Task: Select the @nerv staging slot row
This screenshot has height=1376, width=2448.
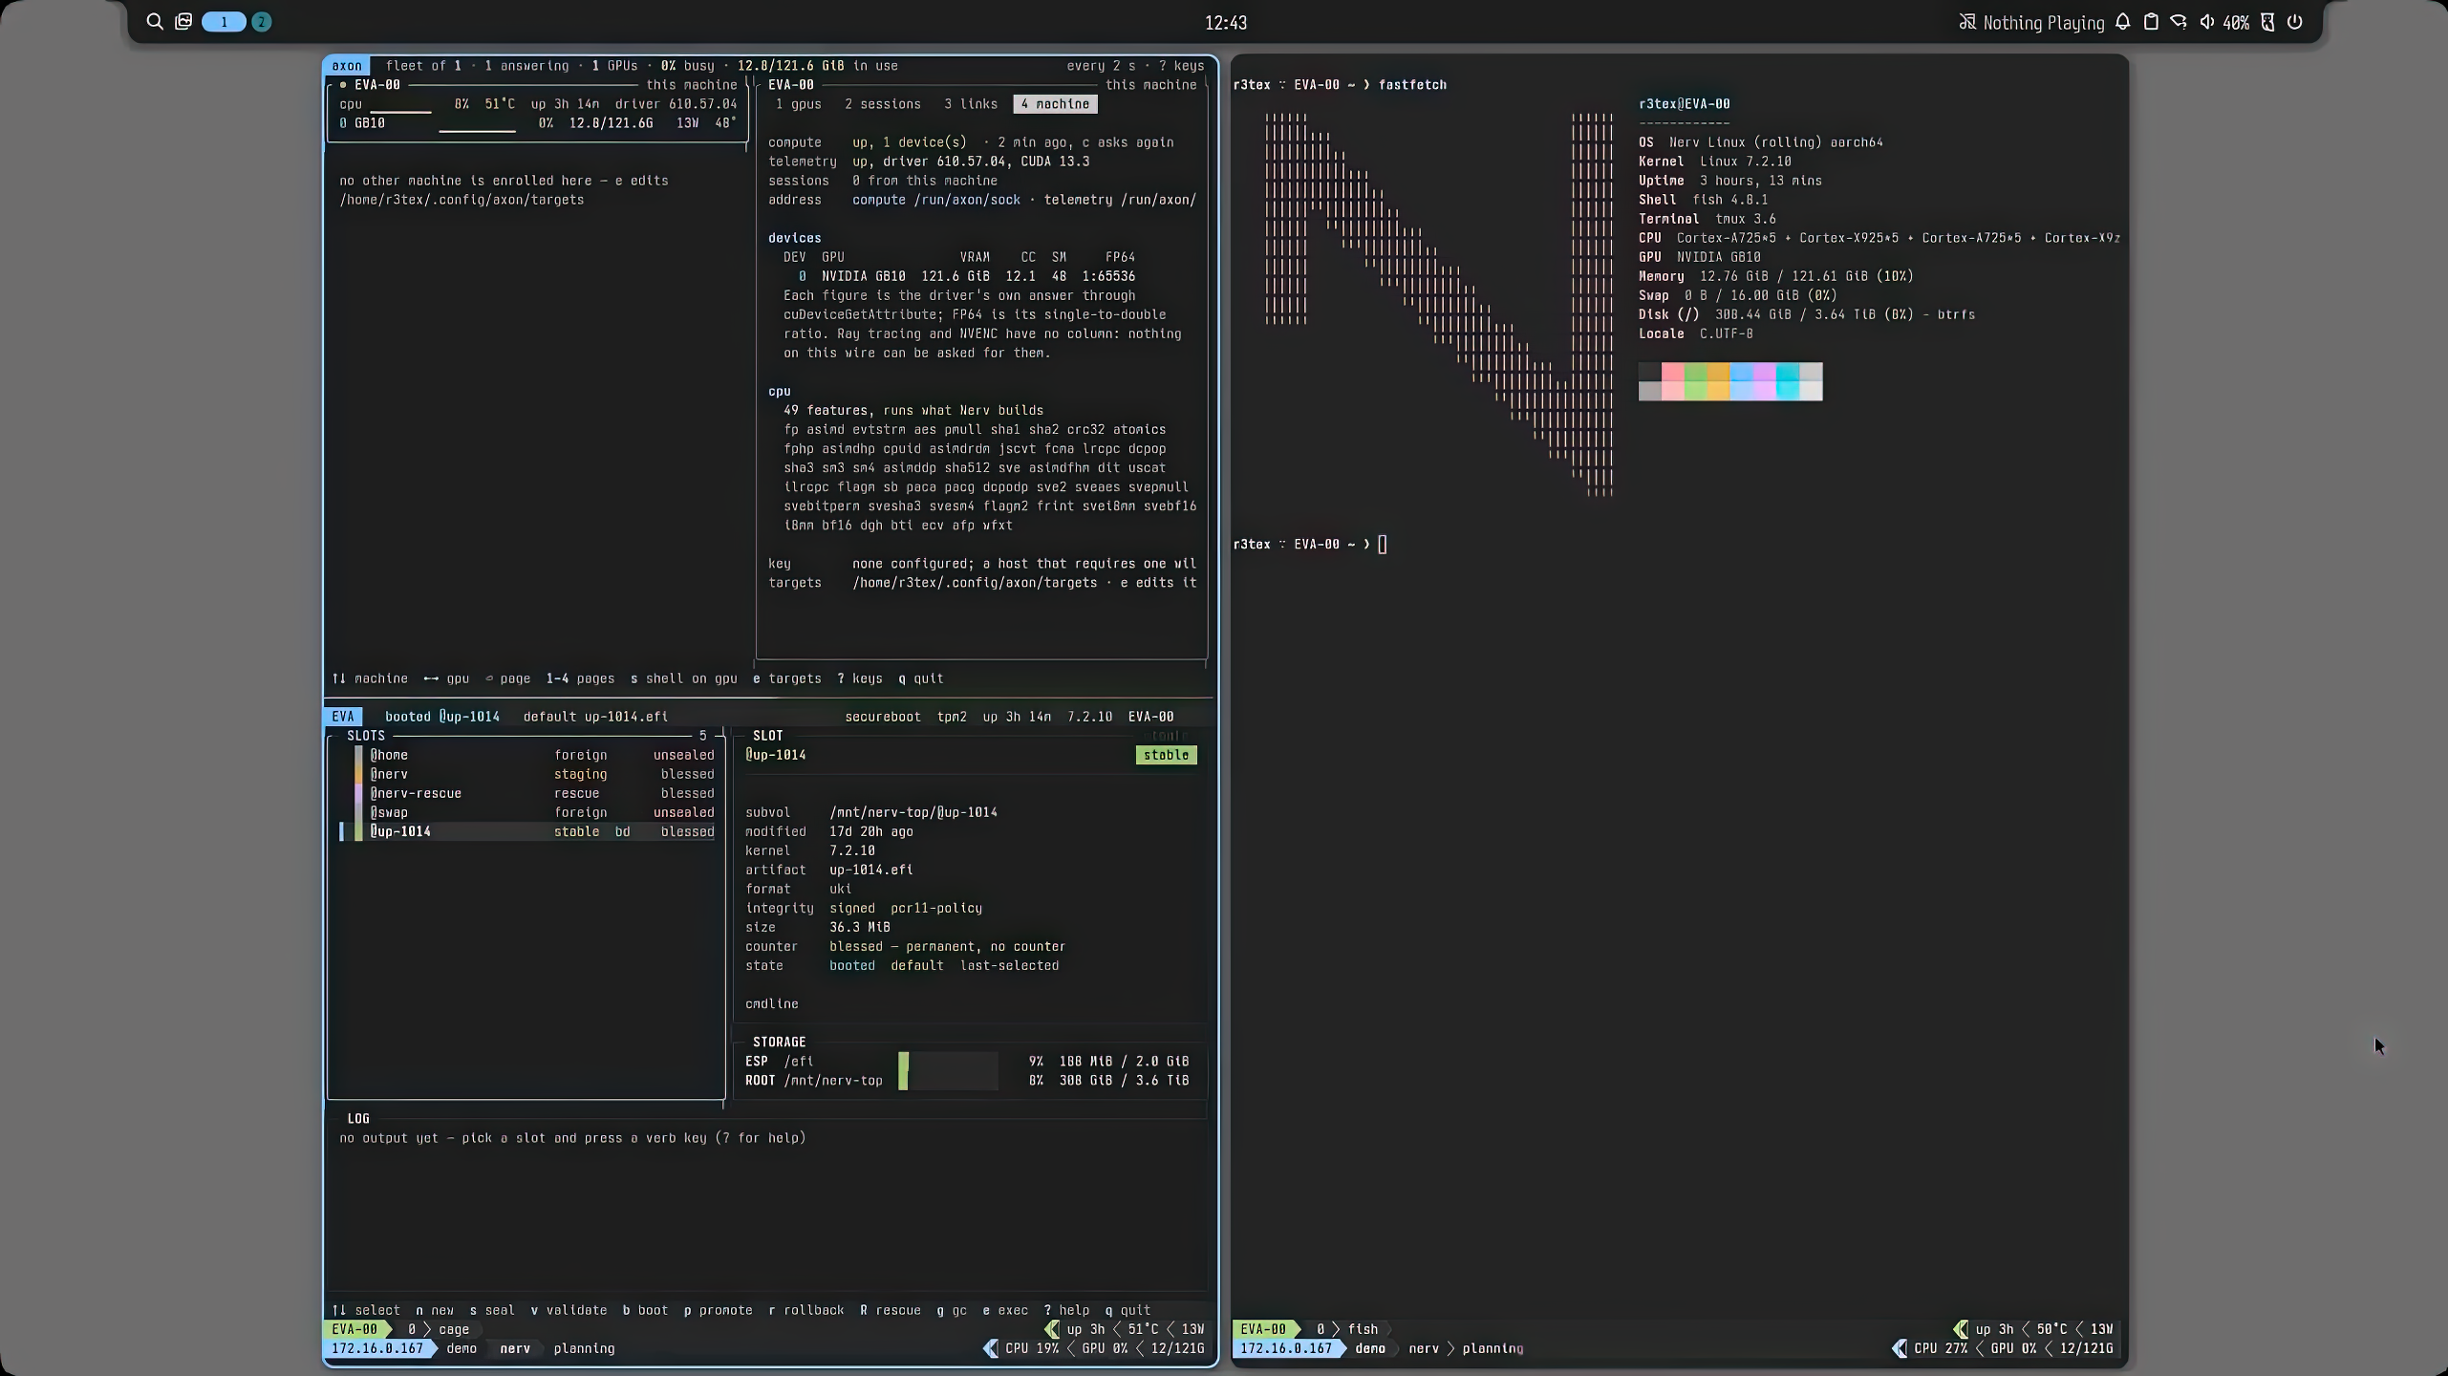Action: point(528,774)
